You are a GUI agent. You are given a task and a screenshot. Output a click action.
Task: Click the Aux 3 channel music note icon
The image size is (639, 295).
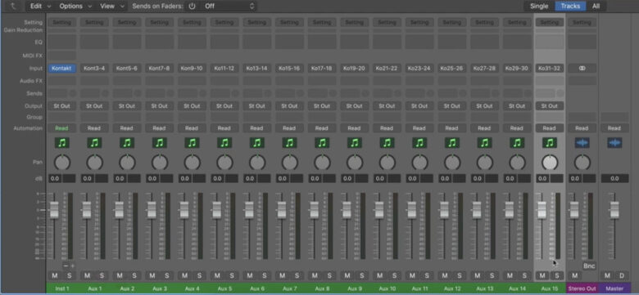point(160,143)
